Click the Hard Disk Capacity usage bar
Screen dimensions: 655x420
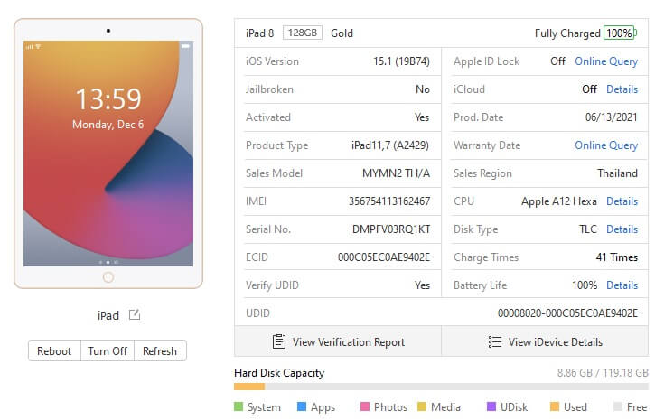click(441, 387)
